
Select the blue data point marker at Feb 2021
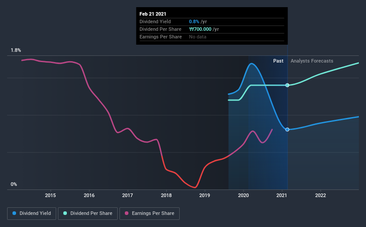tap(288, 130)
